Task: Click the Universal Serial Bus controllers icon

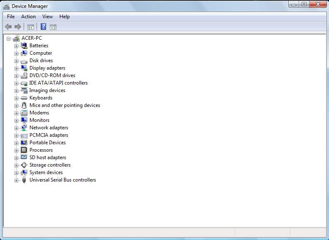Action: pos(24,180)
